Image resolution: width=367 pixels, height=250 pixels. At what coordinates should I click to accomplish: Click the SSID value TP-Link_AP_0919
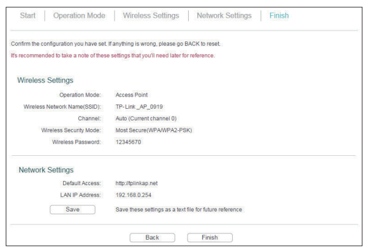139,107
